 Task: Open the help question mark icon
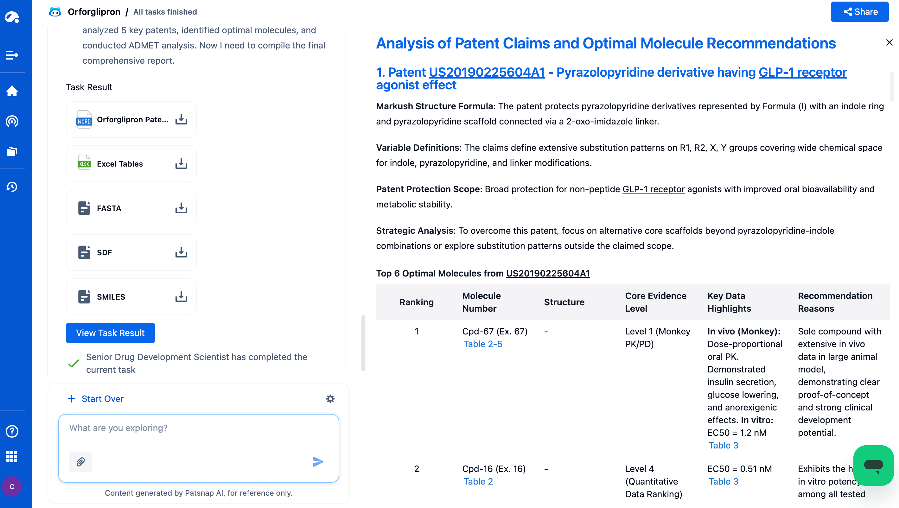(12, 431)
